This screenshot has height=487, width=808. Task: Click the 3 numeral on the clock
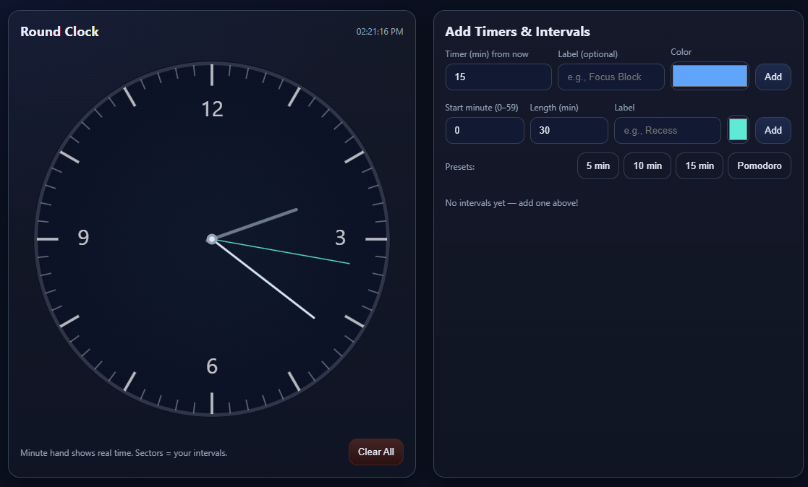(340, 238)
